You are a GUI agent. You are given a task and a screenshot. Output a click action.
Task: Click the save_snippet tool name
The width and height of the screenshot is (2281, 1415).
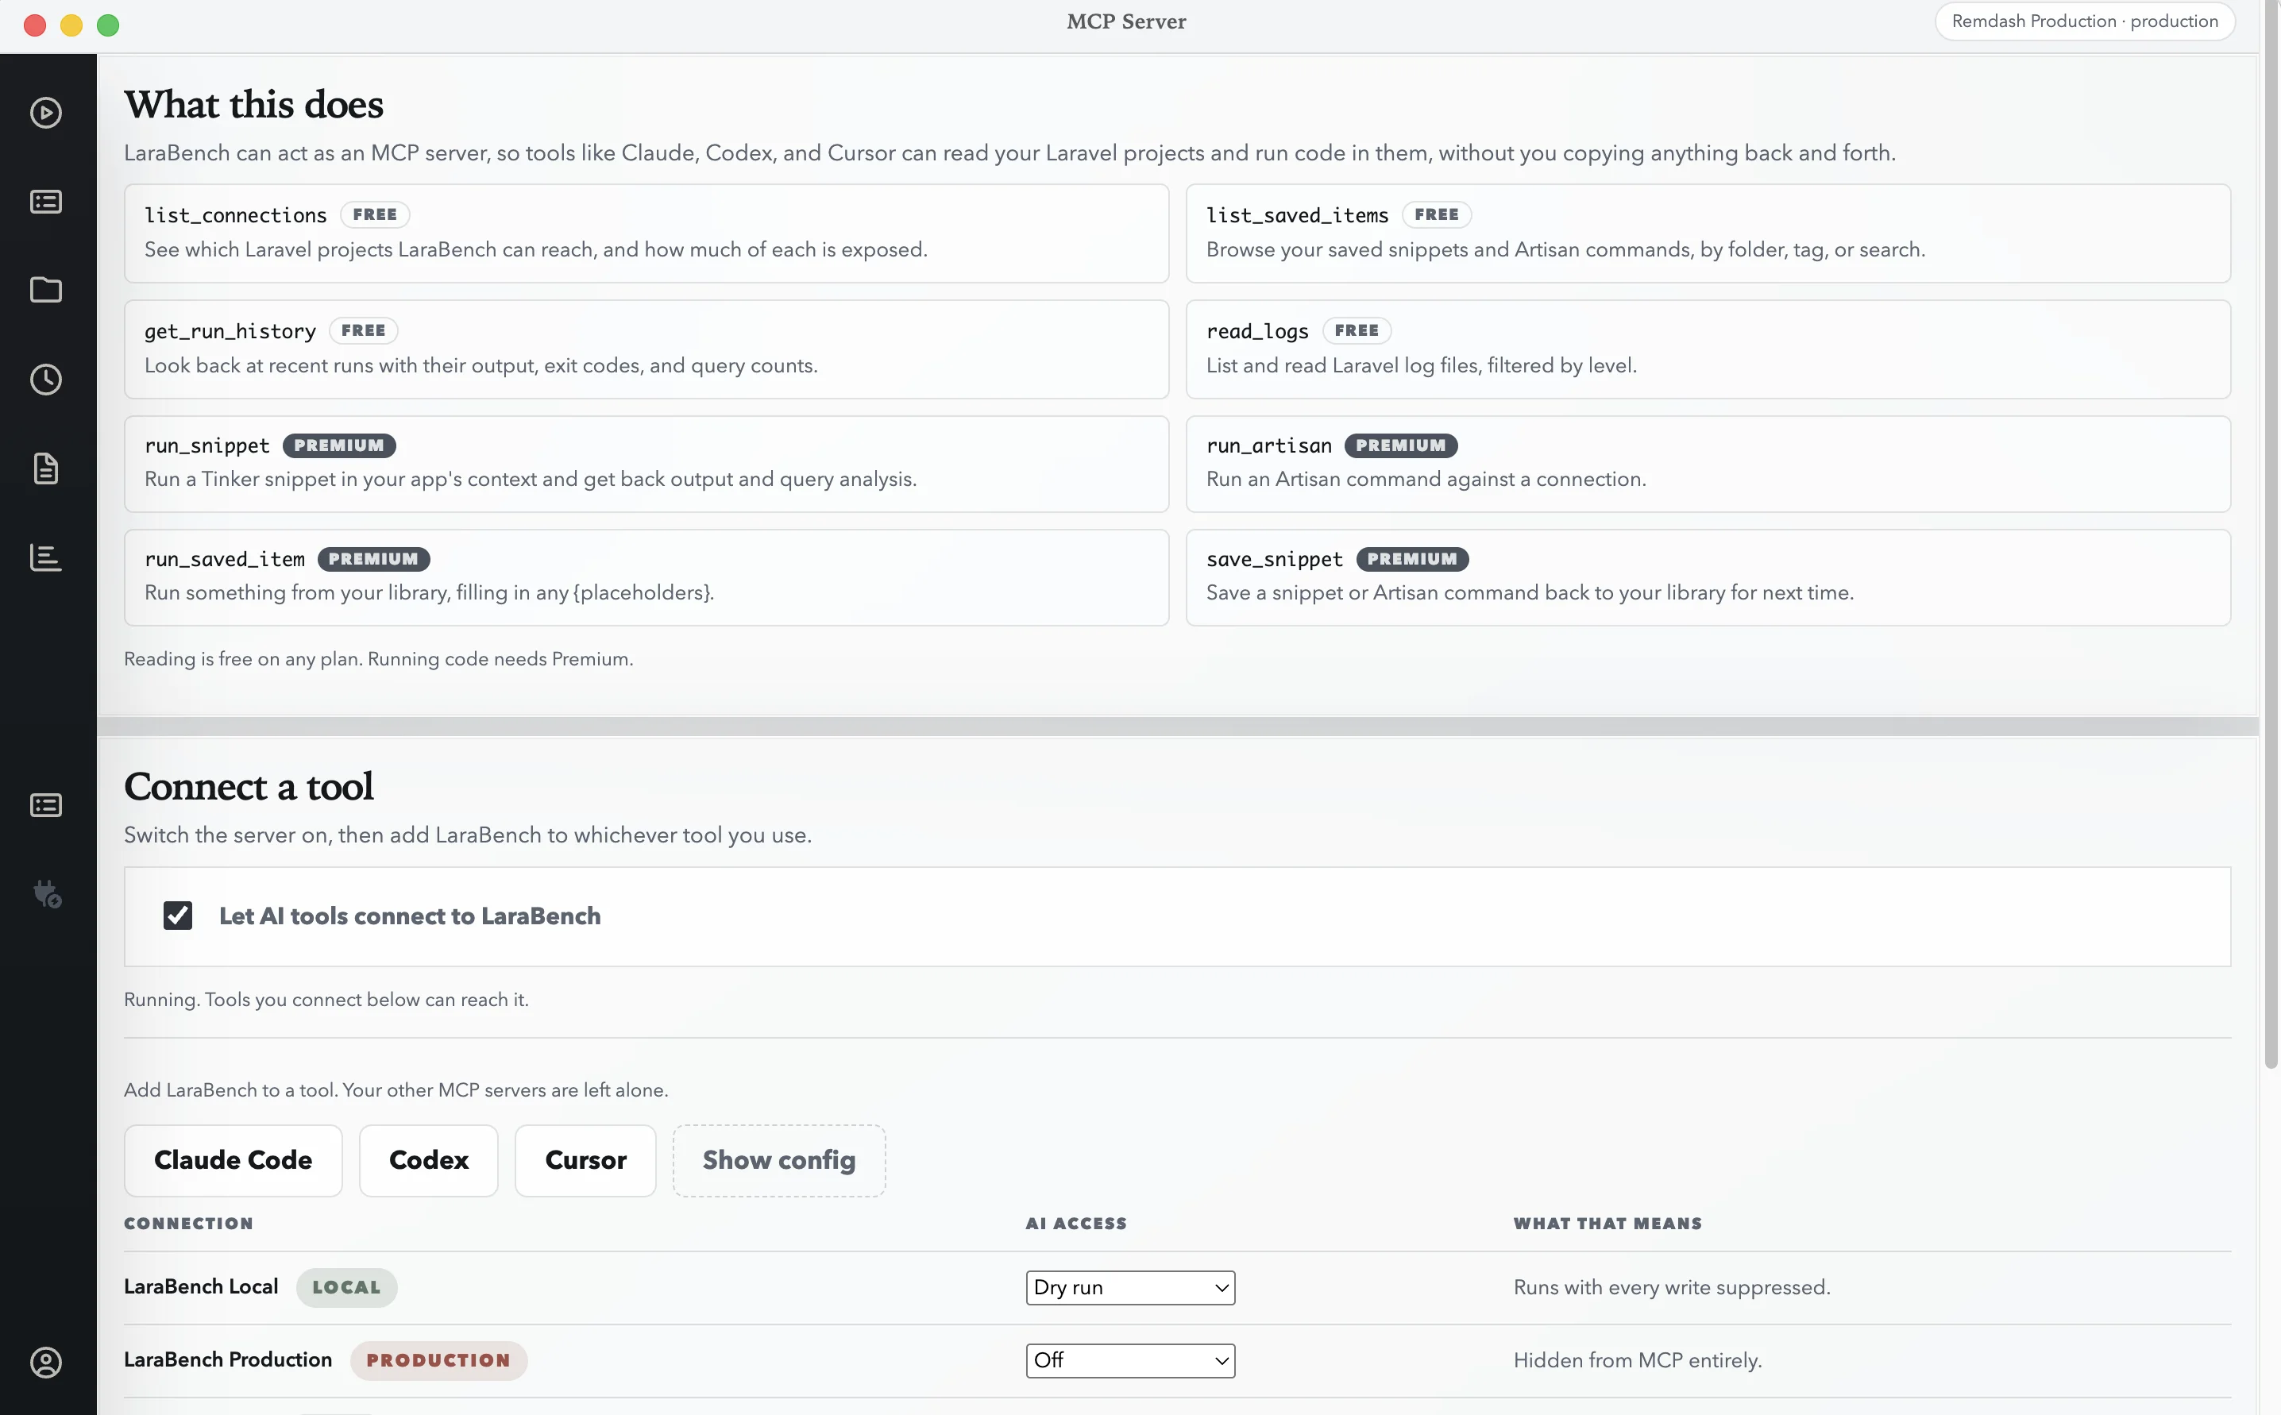pyautogui.click(x=1274, y=559)
